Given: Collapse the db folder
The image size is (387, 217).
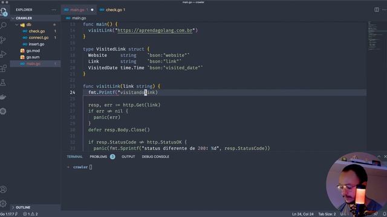Looking at the screenshot, I should 17,25.
